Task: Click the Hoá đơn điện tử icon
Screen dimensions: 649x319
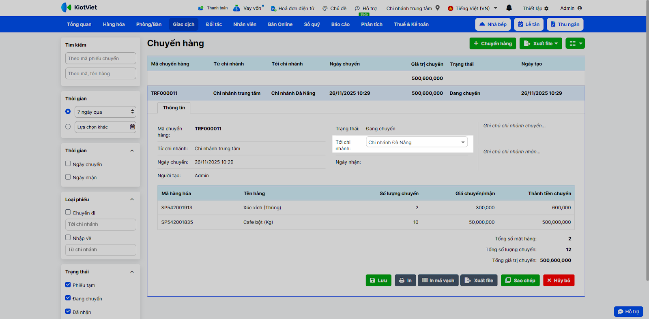Action: (273, 8)
